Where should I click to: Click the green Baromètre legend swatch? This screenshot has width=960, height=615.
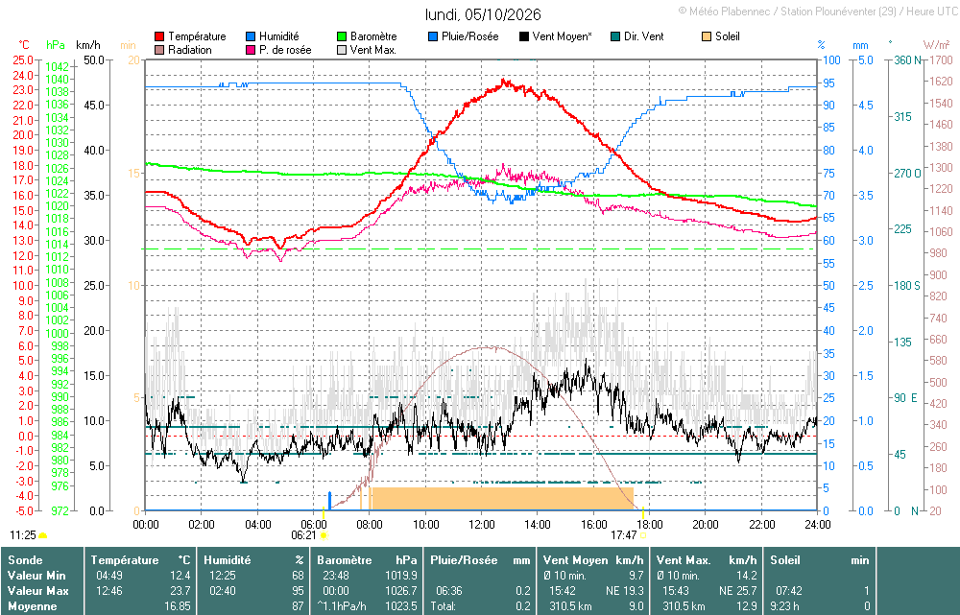coord(342,36)
